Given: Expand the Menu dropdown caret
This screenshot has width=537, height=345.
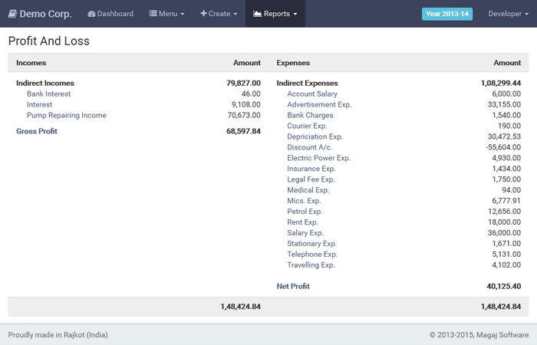Looking at the screenshot, I should (x=183, y=15).
